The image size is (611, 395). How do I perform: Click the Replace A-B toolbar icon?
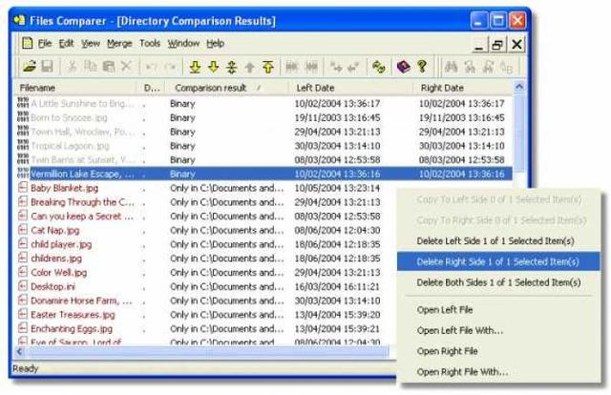coord(506,67)
